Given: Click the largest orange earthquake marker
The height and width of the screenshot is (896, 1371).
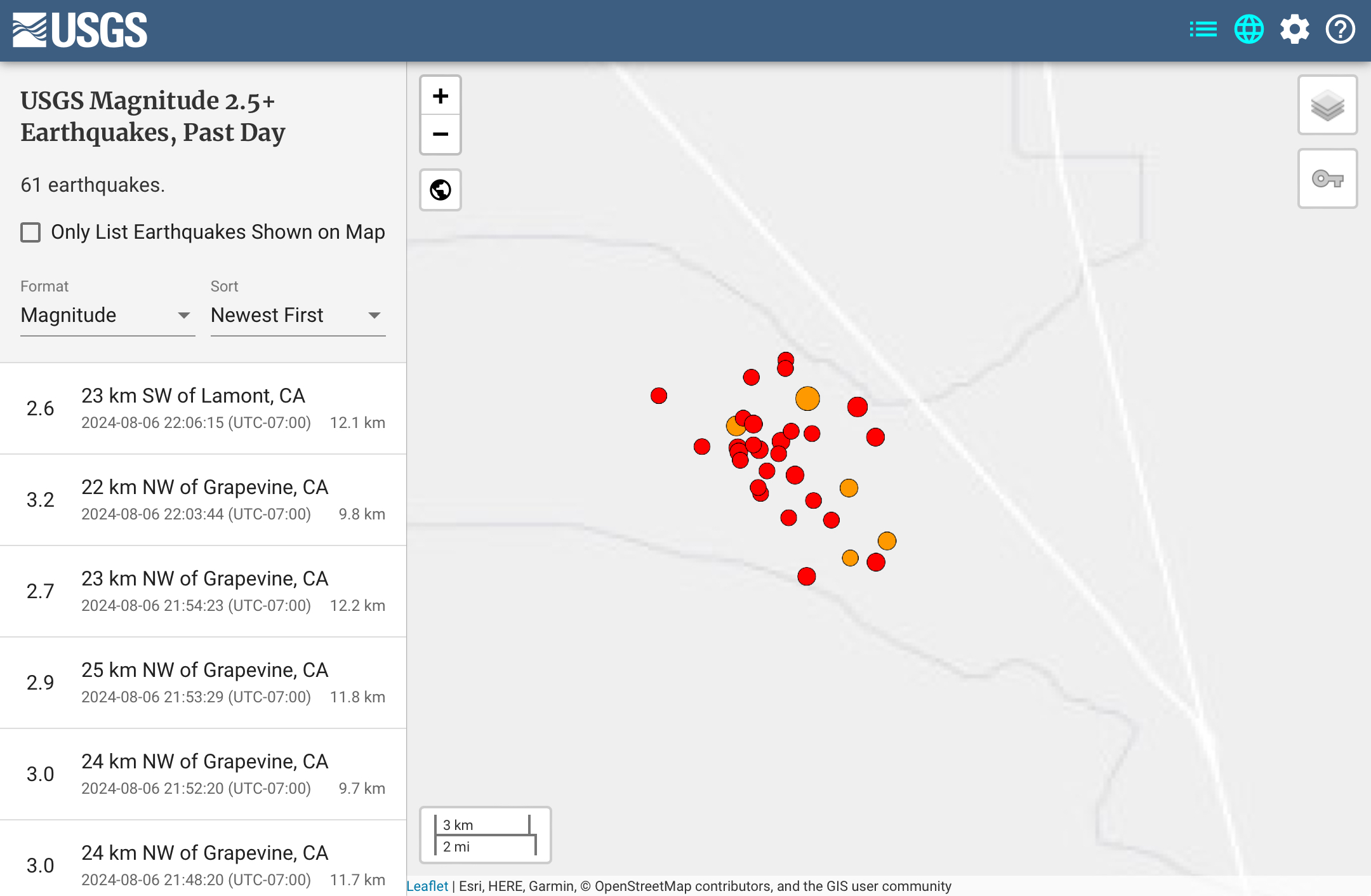Looking at the screenshot, I should (x=807, y=398).
